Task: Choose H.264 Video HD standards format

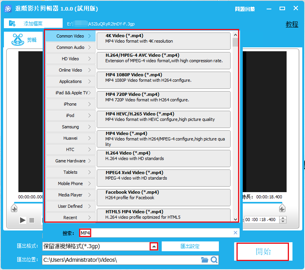Action: (164, 158)
